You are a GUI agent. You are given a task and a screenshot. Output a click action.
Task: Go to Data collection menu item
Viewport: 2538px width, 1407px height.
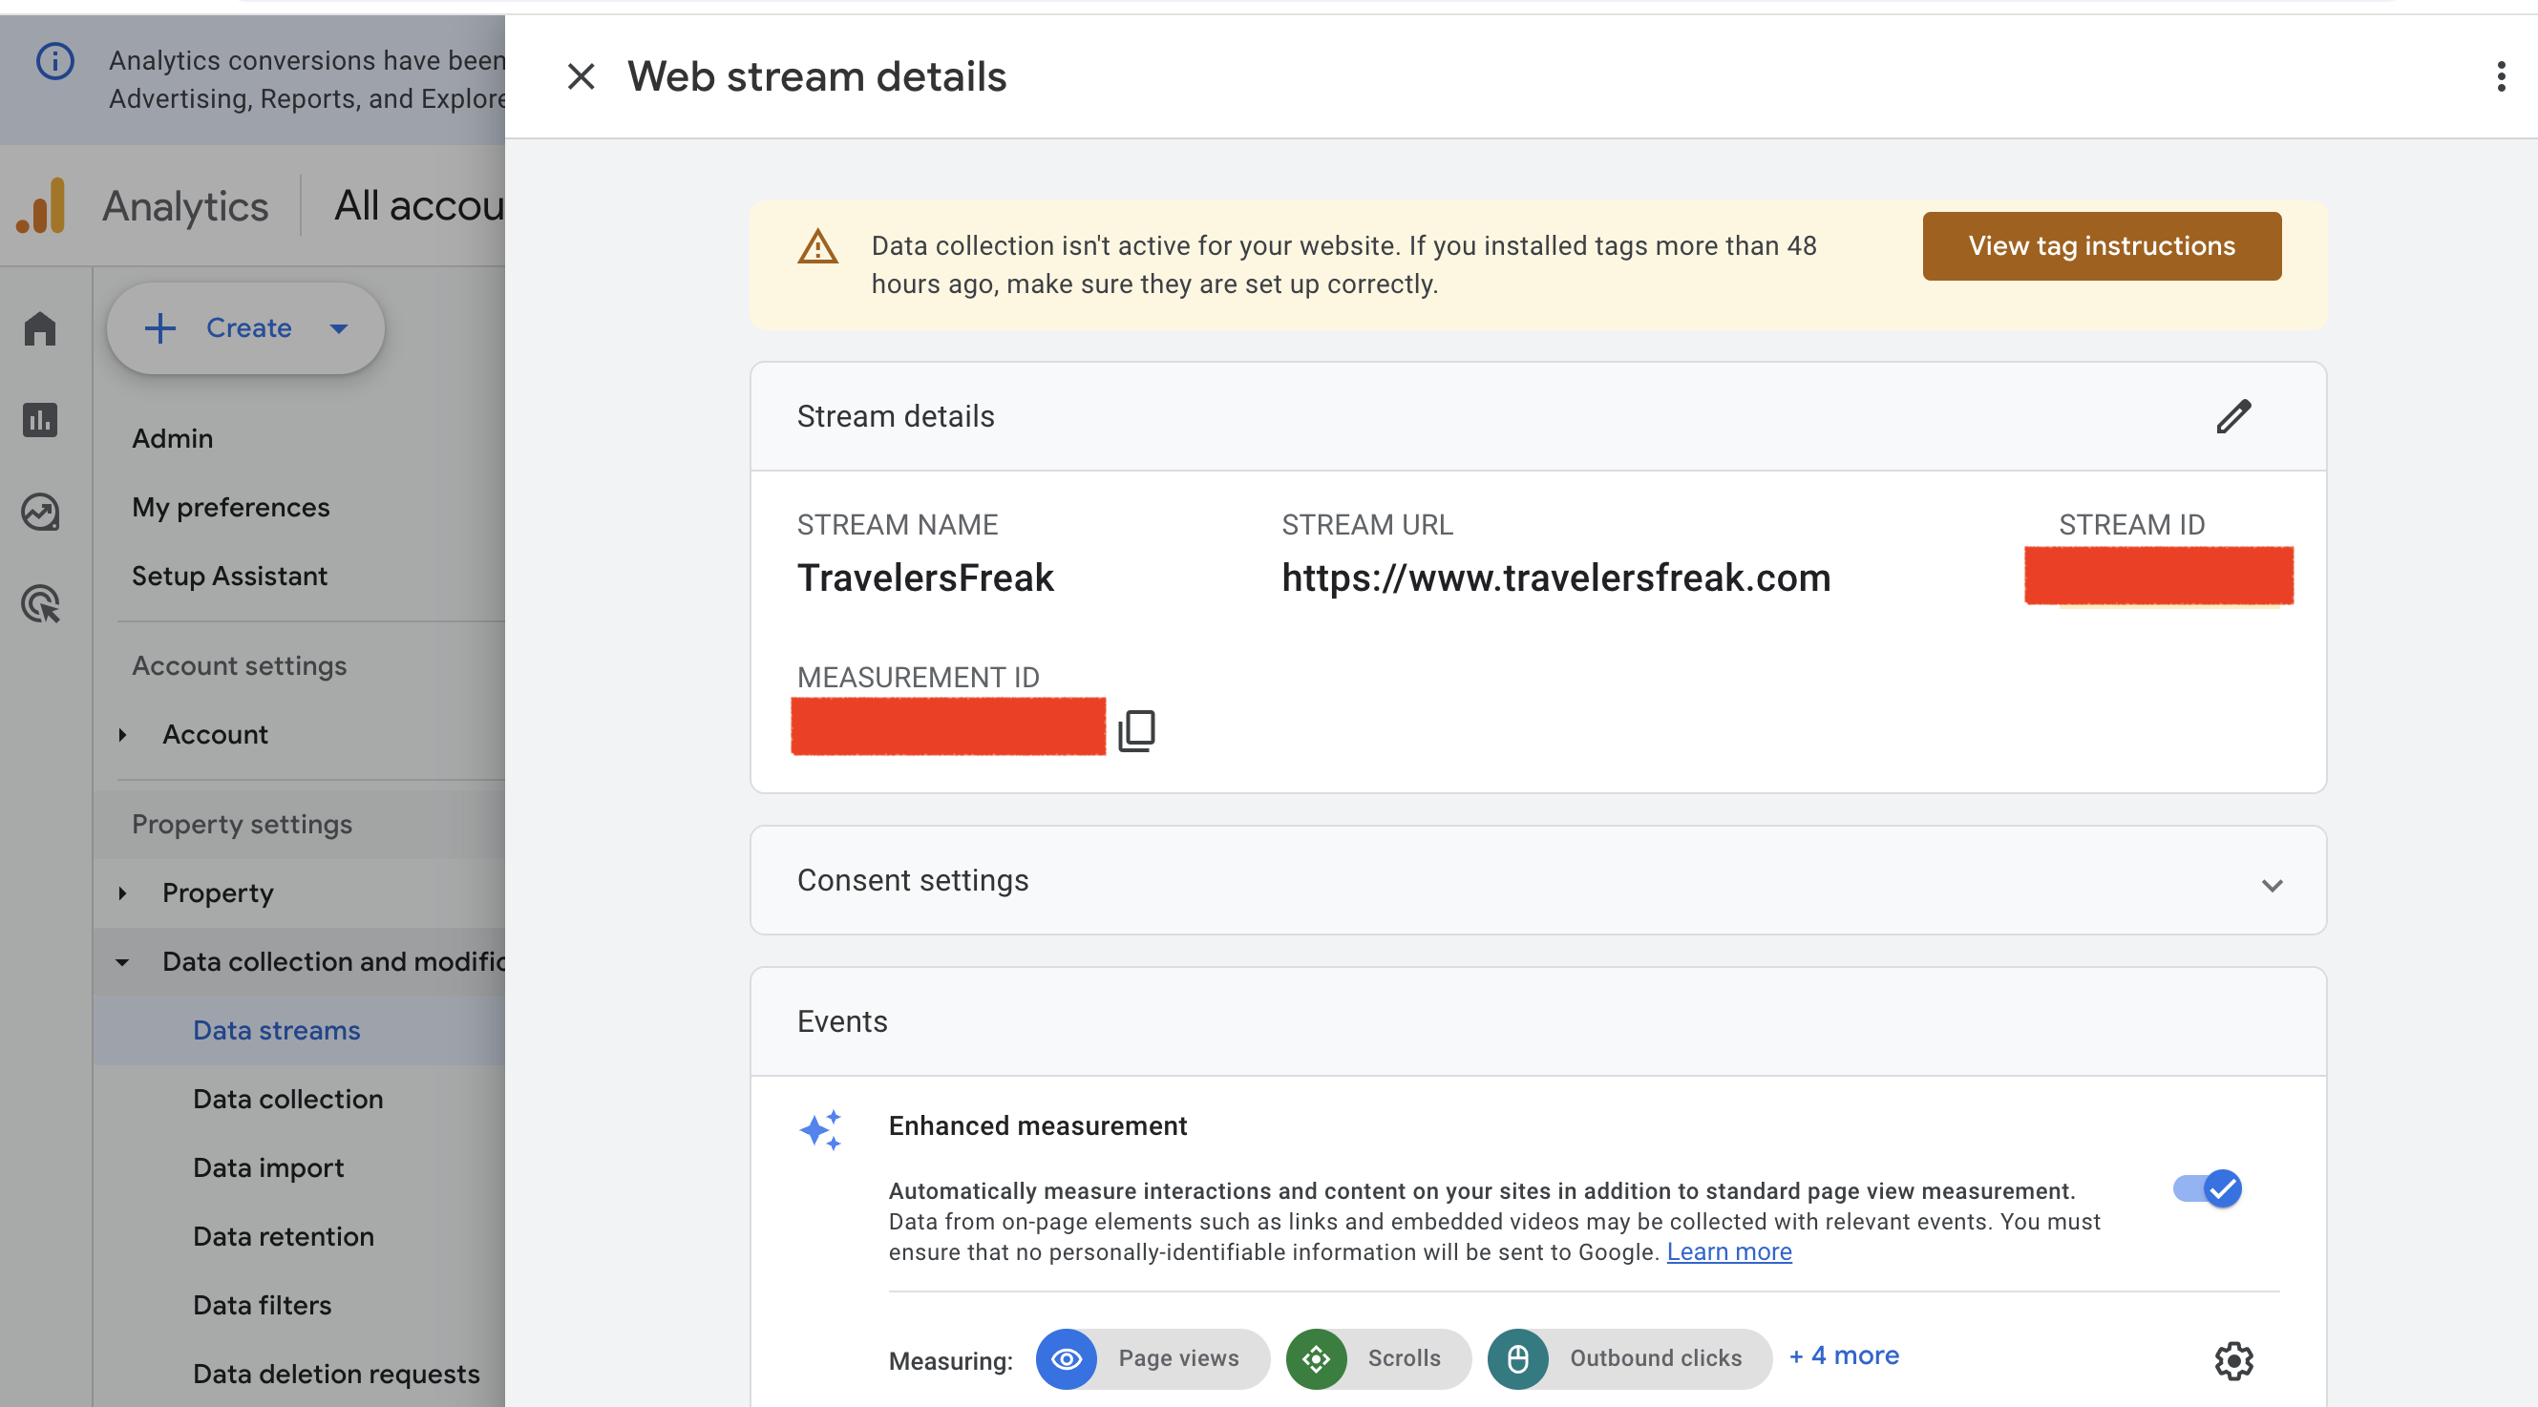click(x=287, y=1099)
